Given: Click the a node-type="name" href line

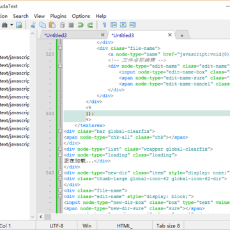Looking at the screenshot, I should coord(169,54).
